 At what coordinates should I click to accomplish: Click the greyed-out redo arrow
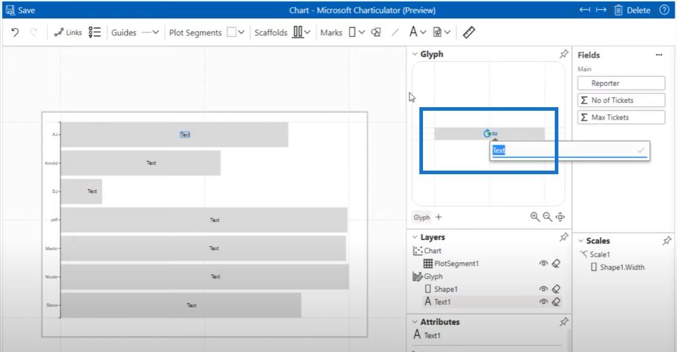click(x=34, y=32)
